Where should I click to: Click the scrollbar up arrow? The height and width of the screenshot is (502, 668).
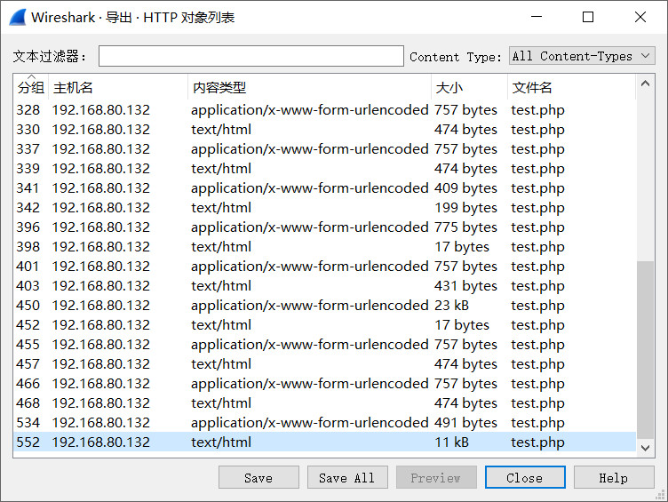(645, 84)
